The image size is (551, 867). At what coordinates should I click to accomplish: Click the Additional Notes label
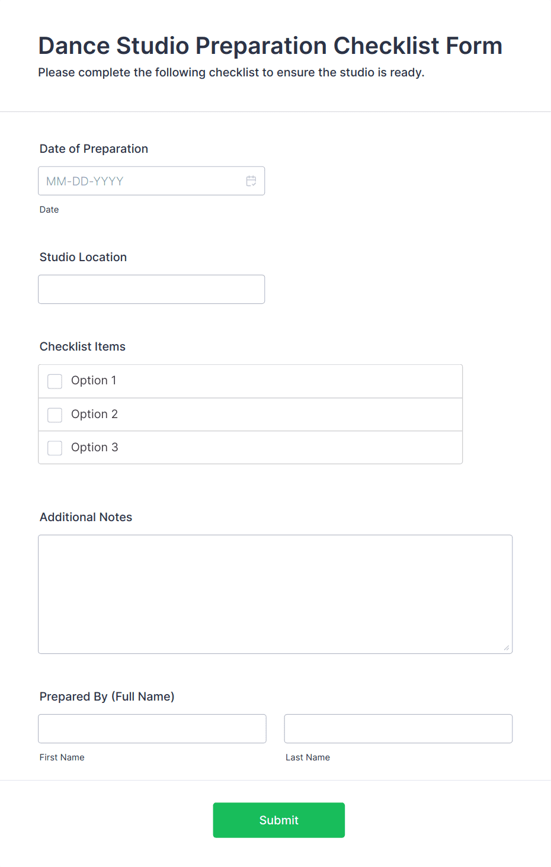[x=86, y=517]
